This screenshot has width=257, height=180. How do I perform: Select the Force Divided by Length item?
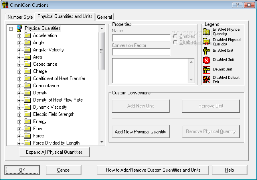[56, 143]
